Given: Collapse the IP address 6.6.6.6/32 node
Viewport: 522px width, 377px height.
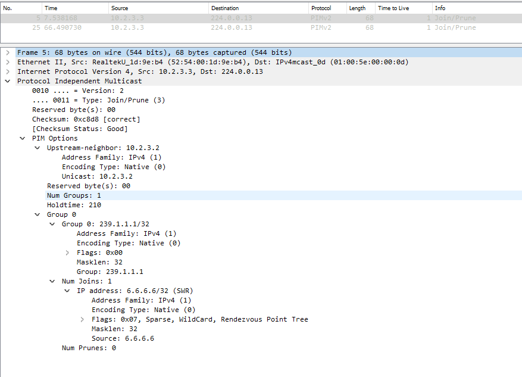Looking at the screenshot, I should 67,291.
